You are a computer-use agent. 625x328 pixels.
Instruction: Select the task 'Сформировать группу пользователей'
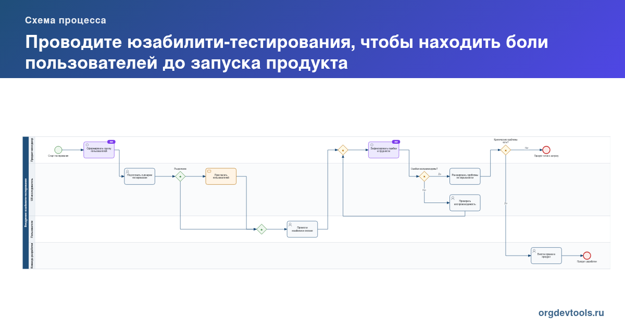point(99,150)
